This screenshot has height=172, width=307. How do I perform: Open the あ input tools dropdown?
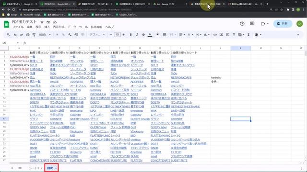258,35
